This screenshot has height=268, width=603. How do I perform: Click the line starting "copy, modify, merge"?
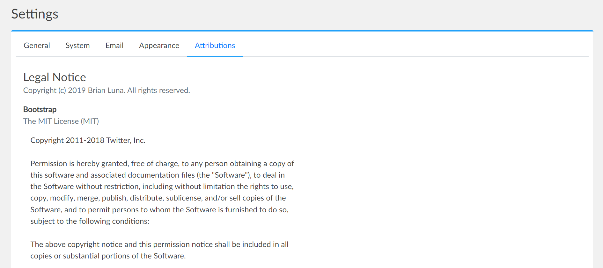coord(158,198)
